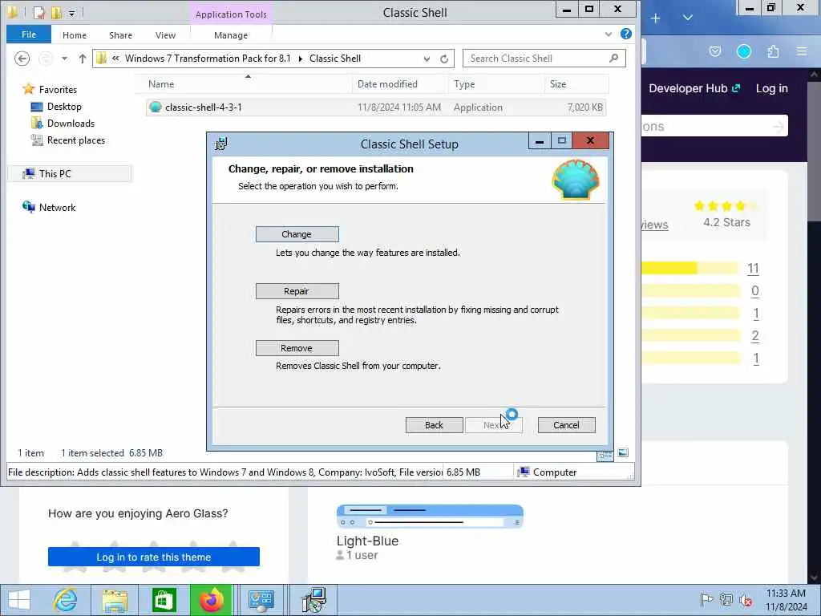Click the New Folder icon in quick access toolbar
Image resolution: width=821 pixels, height=616 pixels.
point(56,12)
